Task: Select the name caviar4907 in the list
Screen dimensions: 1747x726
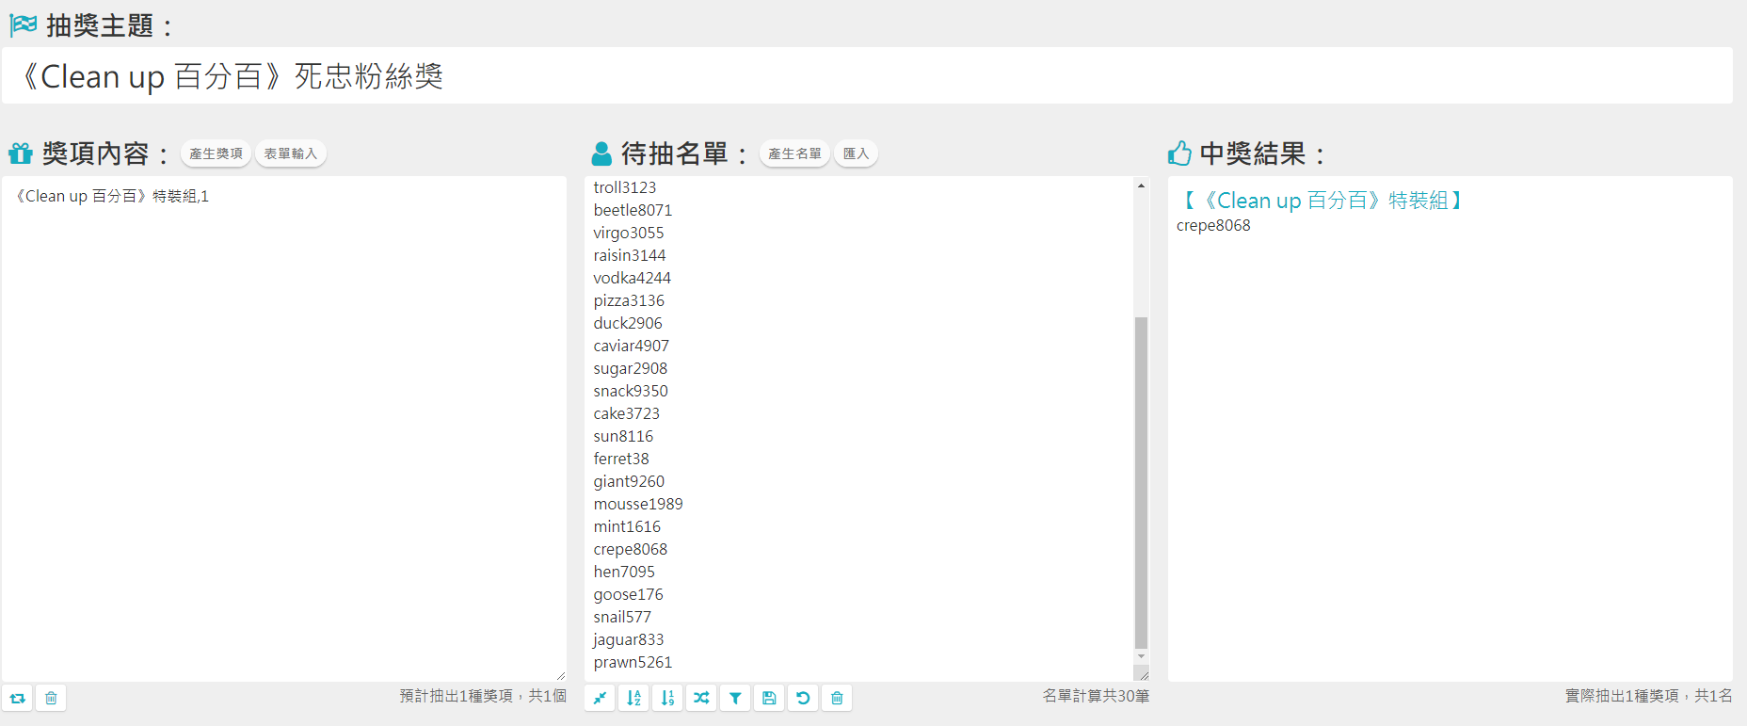Action: [x=631, y=346]
